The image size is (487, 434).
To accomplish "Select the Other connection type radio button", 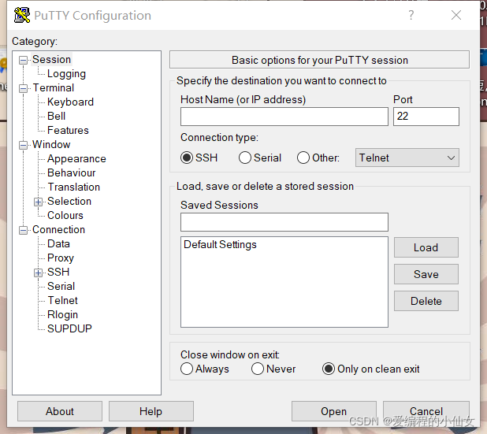I will [303, 158].
